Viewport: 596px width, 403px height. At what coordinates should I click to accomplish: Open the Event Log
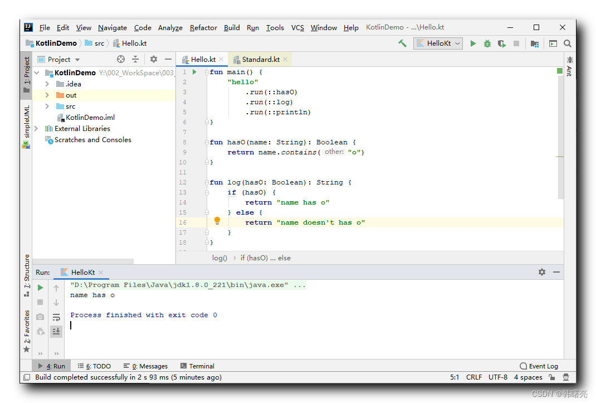pyautogui.click(x=539, y=366)
